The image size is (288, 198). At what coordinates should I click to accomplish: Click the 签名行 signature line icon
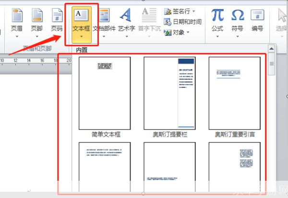(x=168, y=12)
